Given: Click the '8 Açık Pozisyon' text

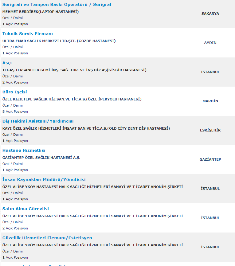Looking at the screenshot, I should pos(15,111).
